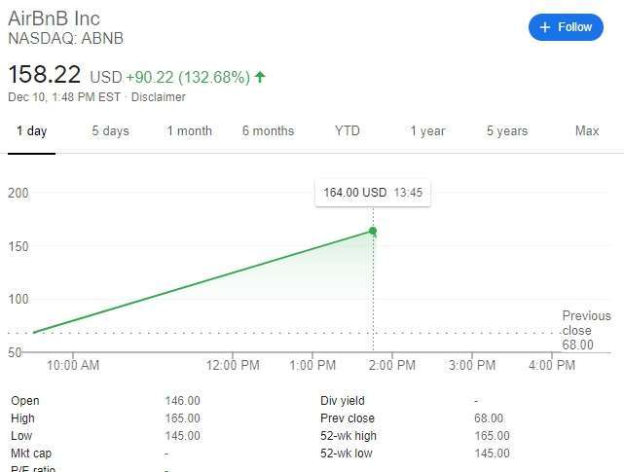The image size is (624, 472).
Task: Click the green data point on chart
Action: (373, 231)
